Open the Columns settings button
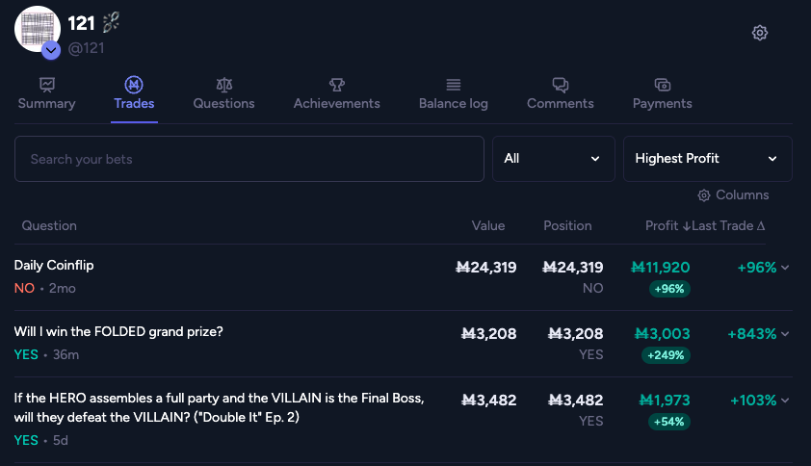Screen dimensions: 811x466 [x=733, y=195]
